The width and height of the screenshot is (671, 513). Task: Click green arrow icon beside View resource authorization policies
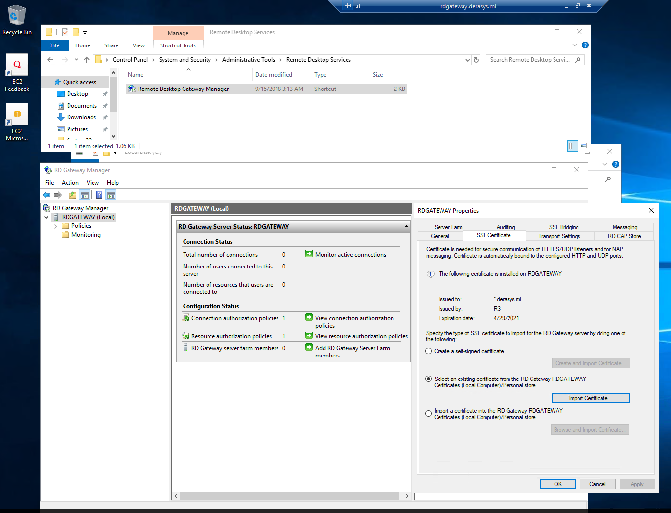point(309,335)
